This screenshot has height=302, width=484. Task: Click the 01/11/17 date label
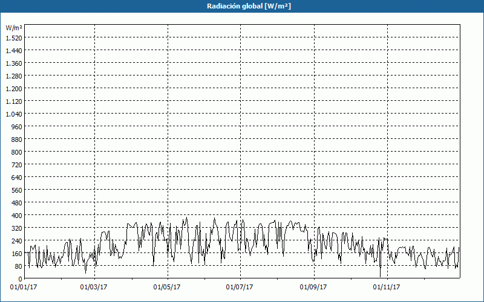click(x=387, y=288)
